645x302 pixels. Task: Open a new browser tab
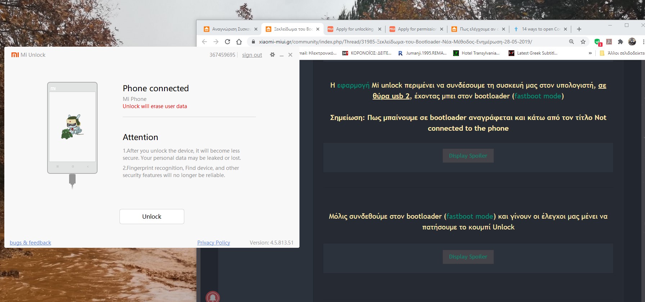click(x=579, y=29)
